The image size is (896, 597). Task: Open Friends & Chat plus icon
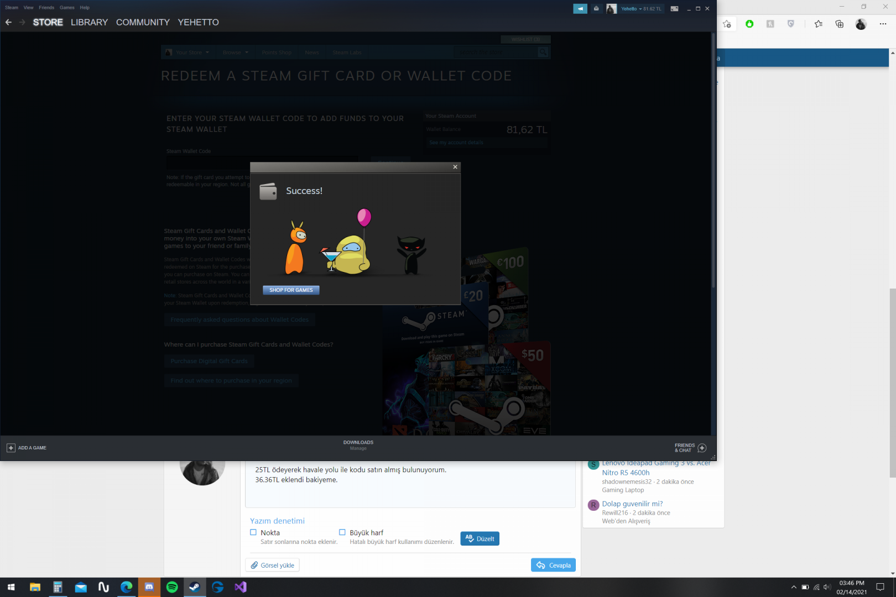pyautogui.click(x=702, y=448)
